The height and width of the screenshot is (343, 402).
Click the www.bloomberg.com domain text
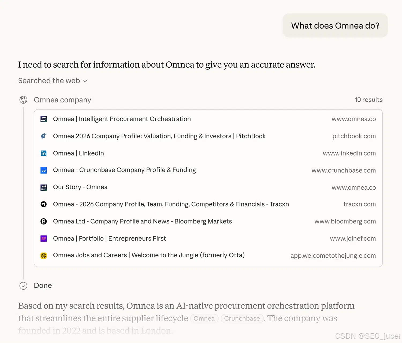click(345, 222)
